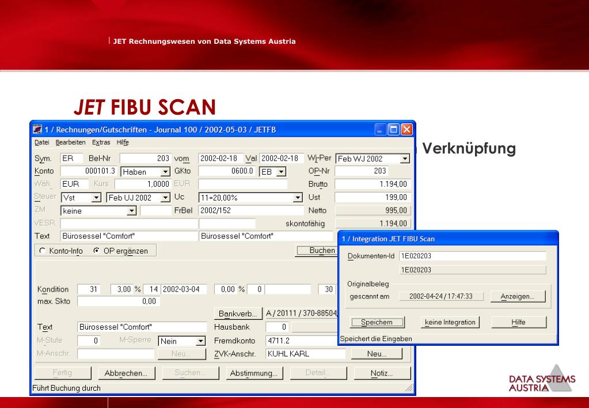Click the Abbrechen... button
The width and height of the screenshot is (589, 408).
click(x=126, y=373)
